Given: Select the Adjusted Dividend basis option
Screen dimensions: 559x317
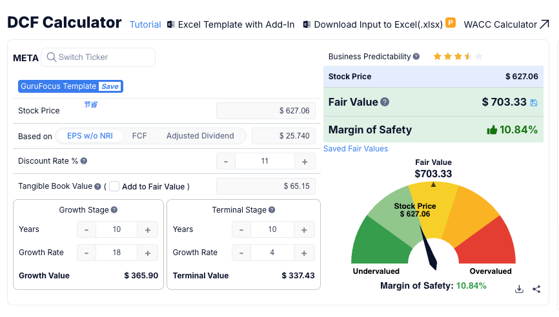Looking at the screenshot, I should [x=200, y=136].
